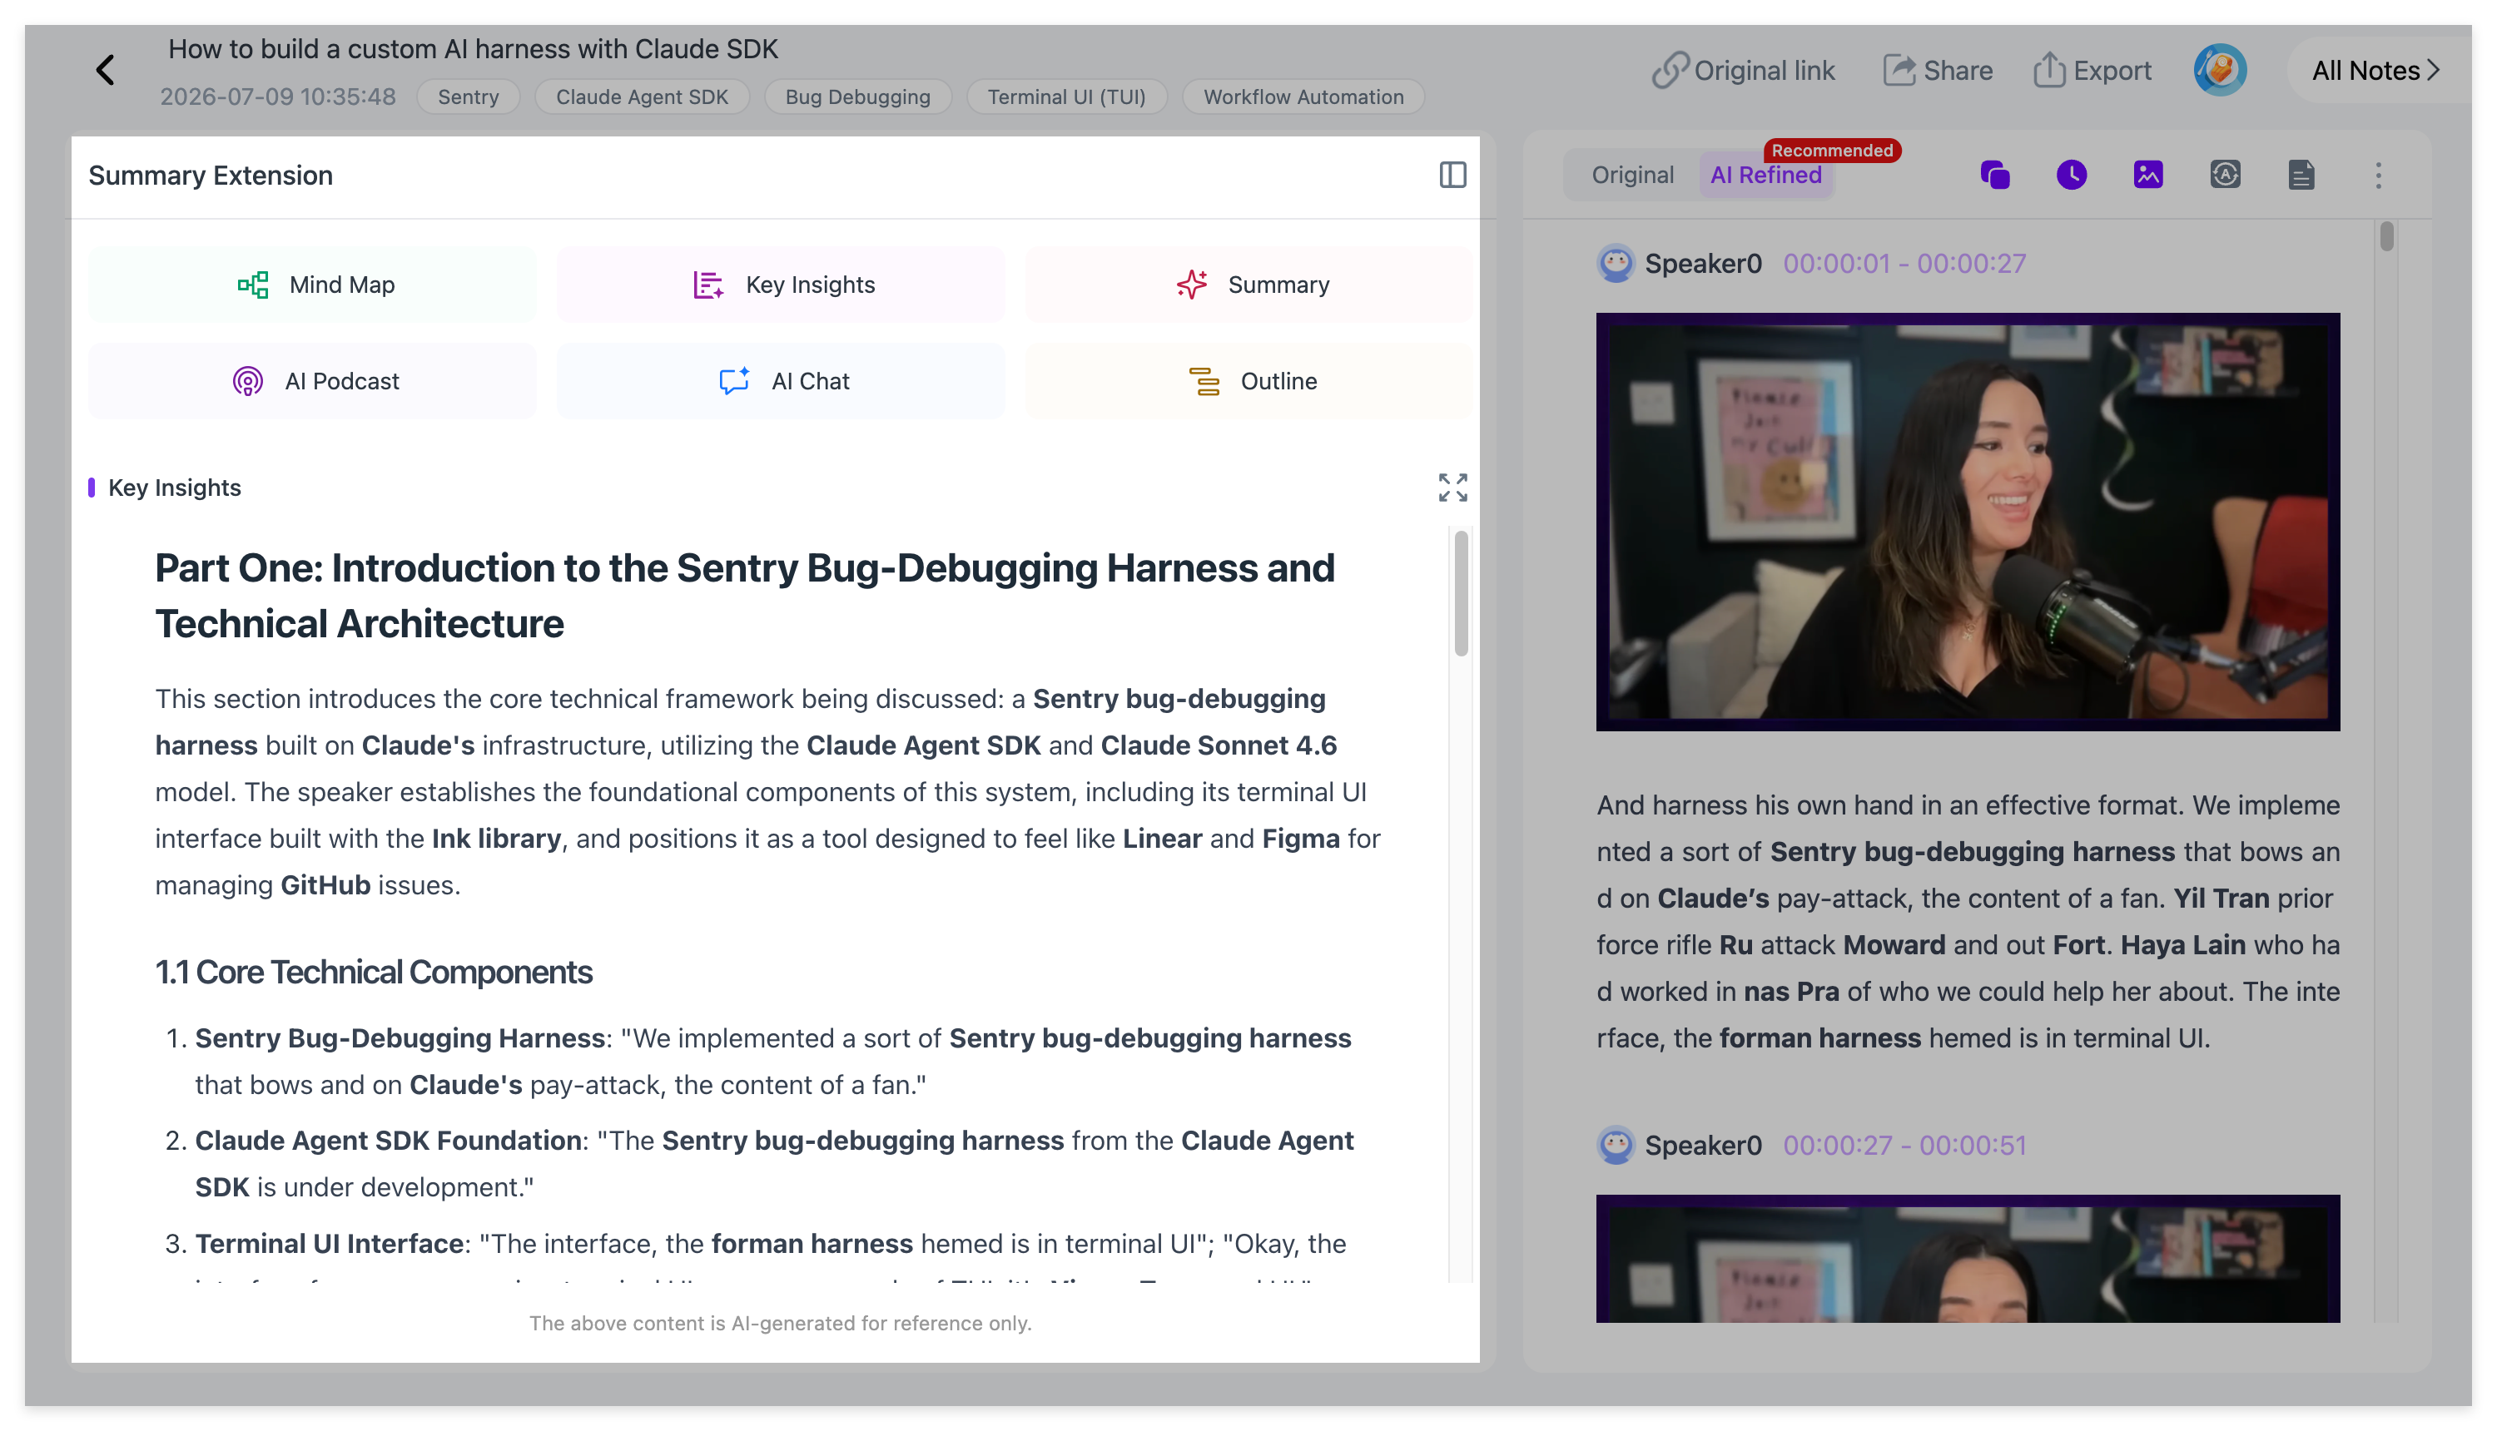The width and height of the screenshot is (2497, 1431).
Task: Click the translate icon in transcript toolbar
Action: click(x=2225, y=175)
